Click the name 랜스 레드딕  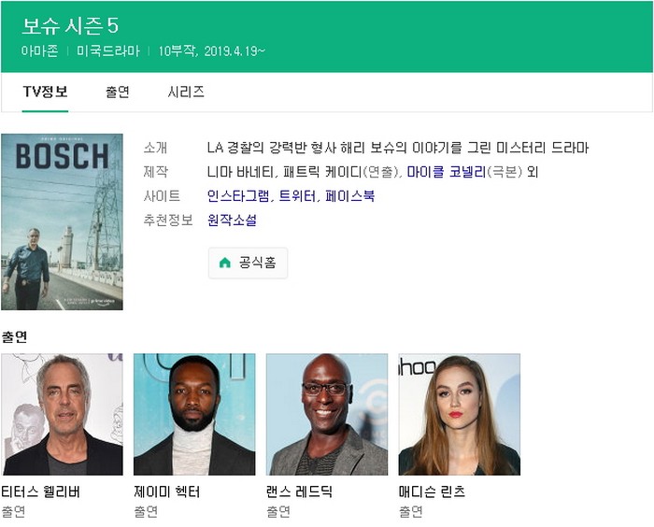tap(299, 491)
